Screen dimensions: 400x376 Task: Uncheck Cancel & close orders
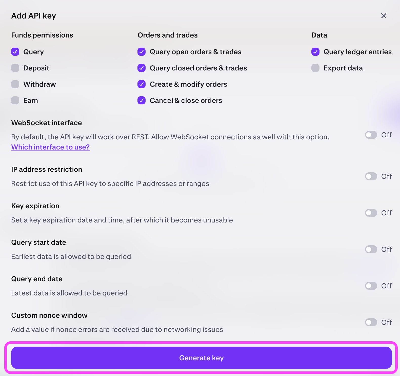[x=142, y=100]
